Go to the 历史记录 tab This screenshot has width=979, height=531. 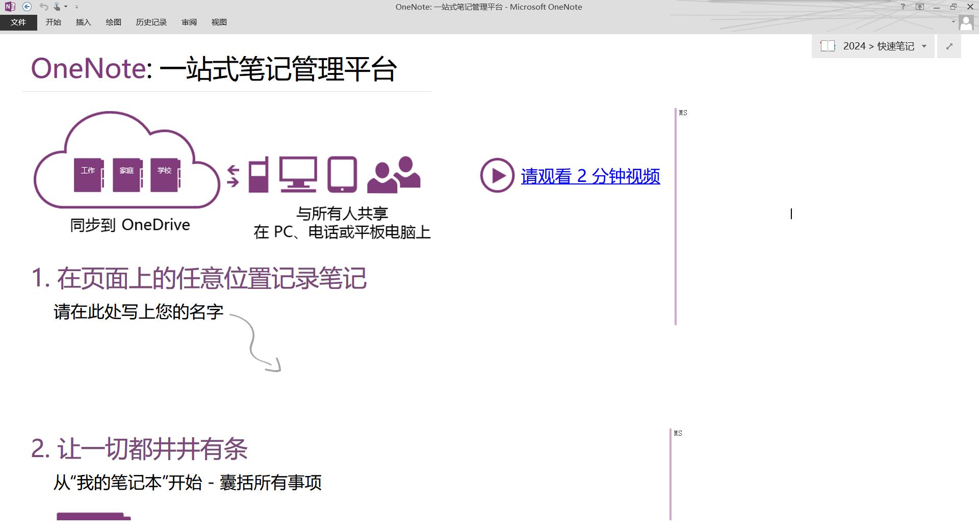151,22
